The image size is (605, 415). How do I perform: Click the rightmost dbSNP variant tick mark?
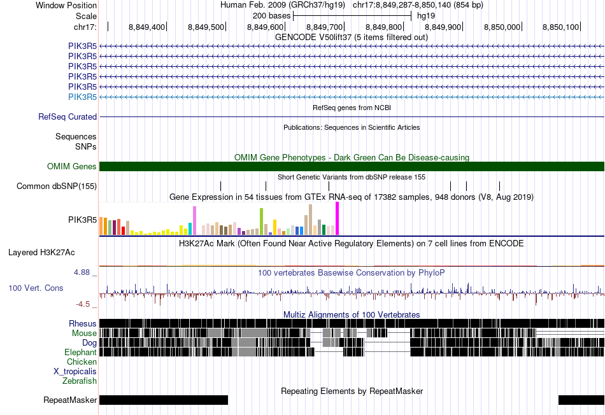(500, 186)
